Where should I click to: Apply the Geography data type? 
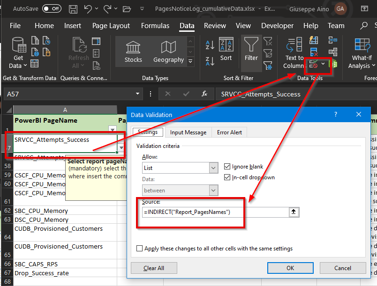click(168, 51)
